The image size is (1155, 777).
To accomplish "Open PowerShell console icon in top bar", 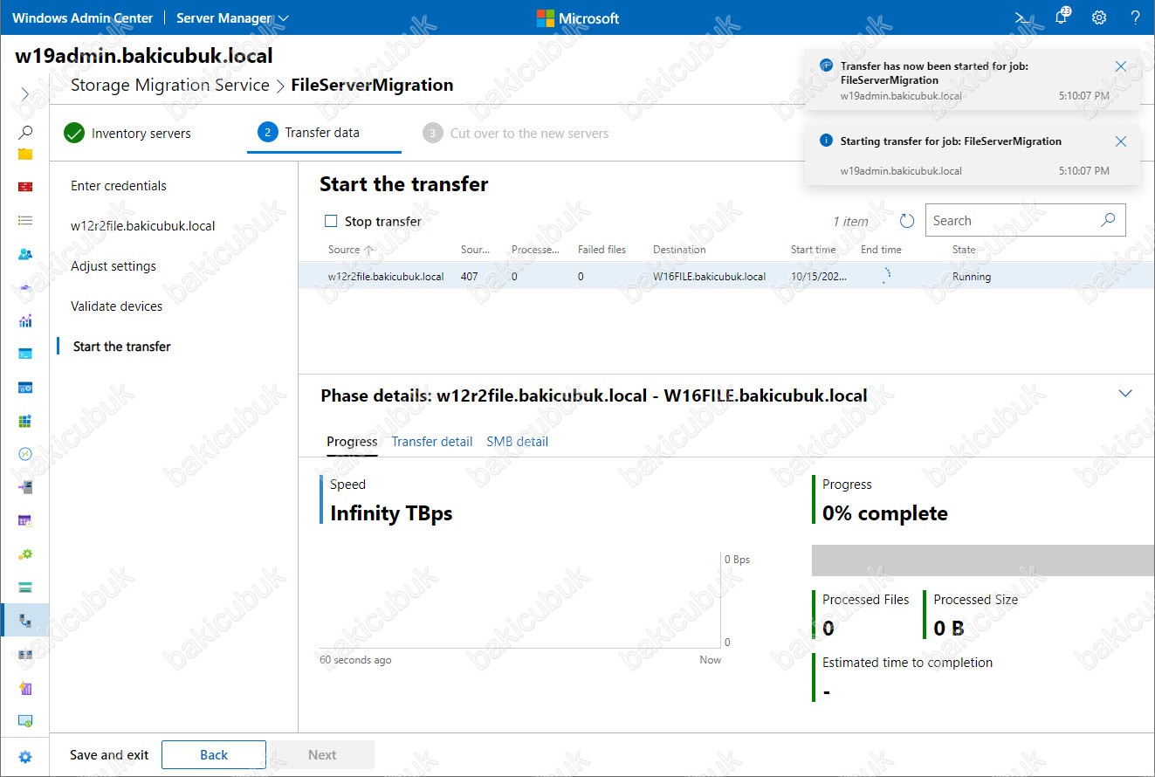I will (x=1023, y=17).
